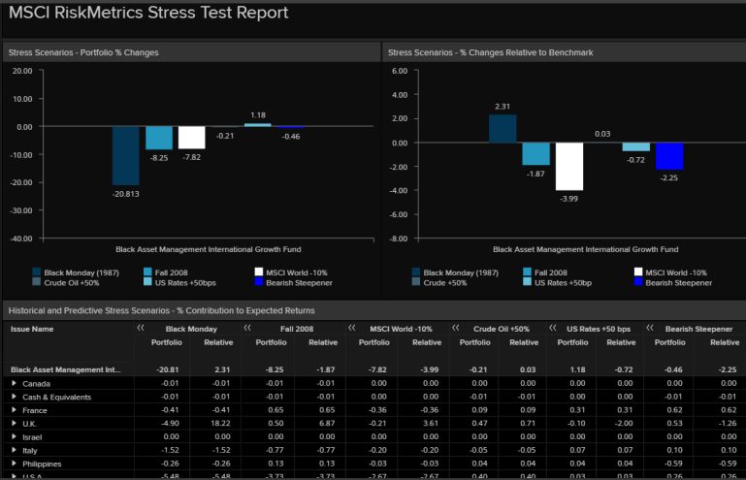Click U.K. MSCI World Relative value 3.61
The width and height of the screenshot is (746, 480).
pyautogui.click(x=431, y=423)
